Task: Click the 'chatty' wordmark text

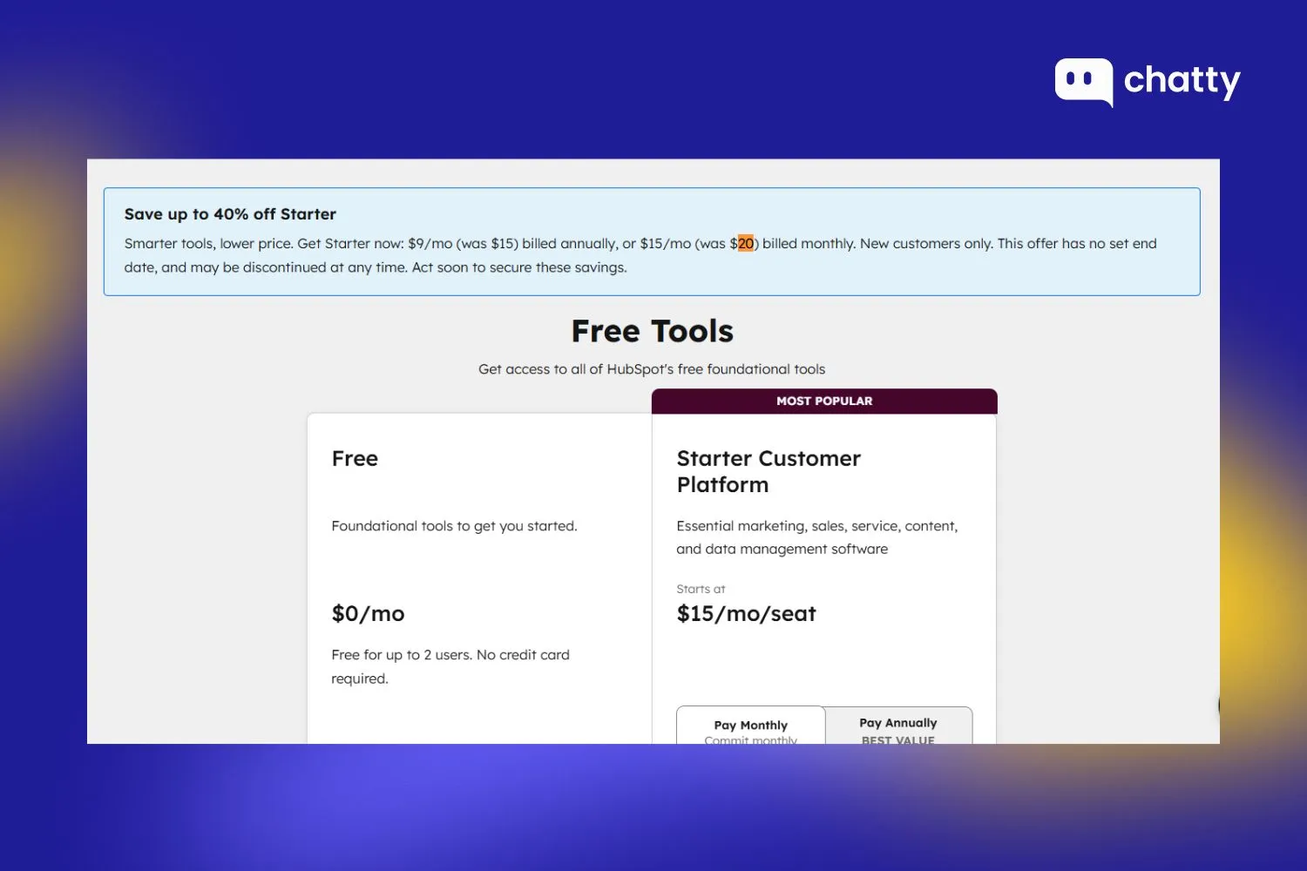Action: [1182, 81]
